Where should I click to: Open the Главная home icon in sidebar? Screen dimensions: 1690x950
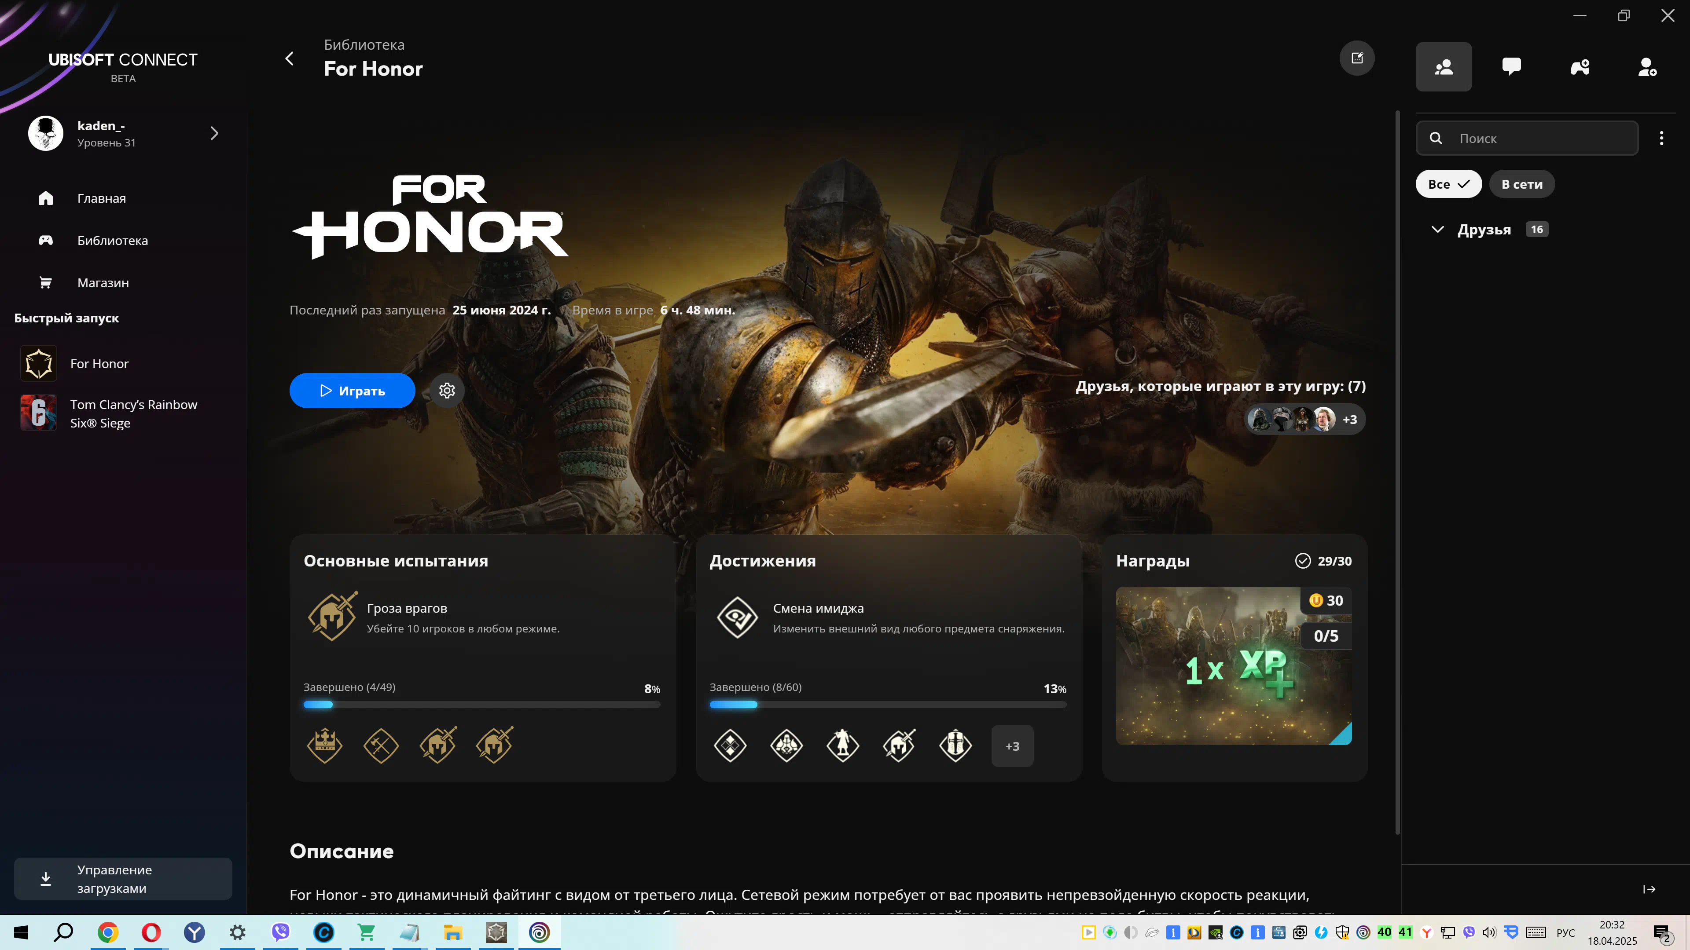(45, 198)
